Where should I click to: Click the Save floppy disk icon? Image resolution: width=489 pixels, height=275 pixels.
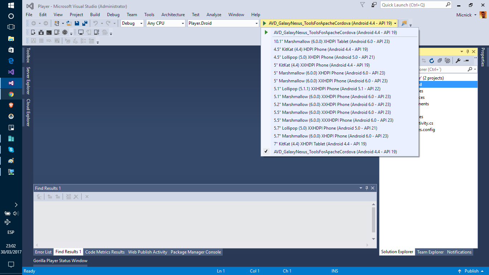[77, 23]
